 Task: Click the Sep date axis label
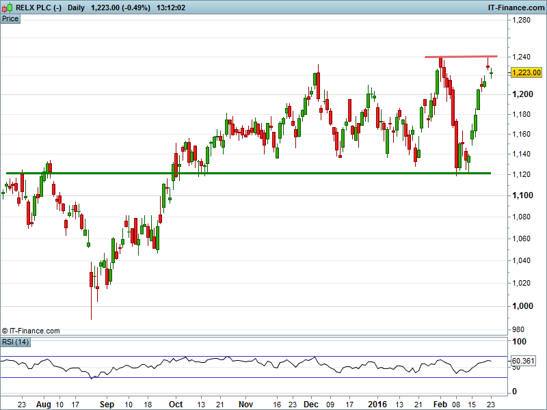point(107,404)
